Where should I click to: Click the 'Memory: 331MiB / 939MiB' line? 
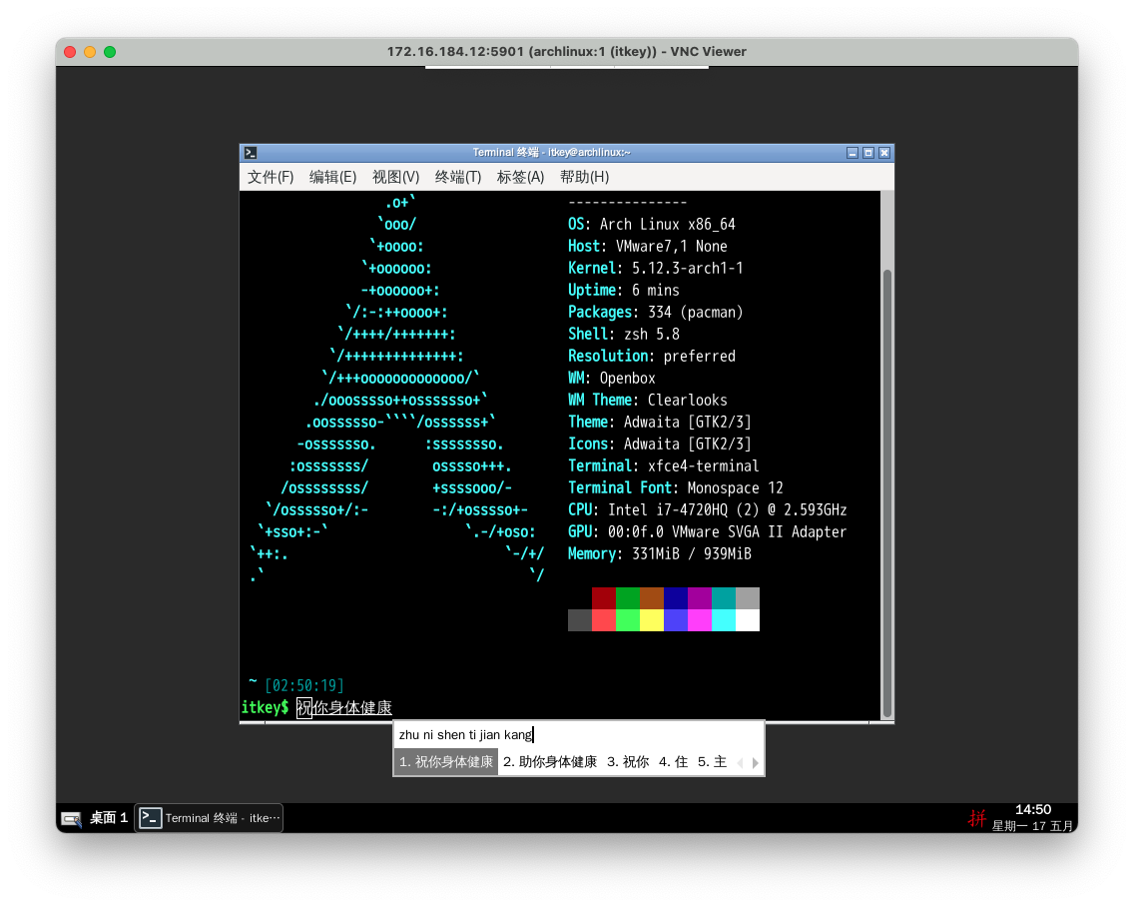[x=660, y=553]
